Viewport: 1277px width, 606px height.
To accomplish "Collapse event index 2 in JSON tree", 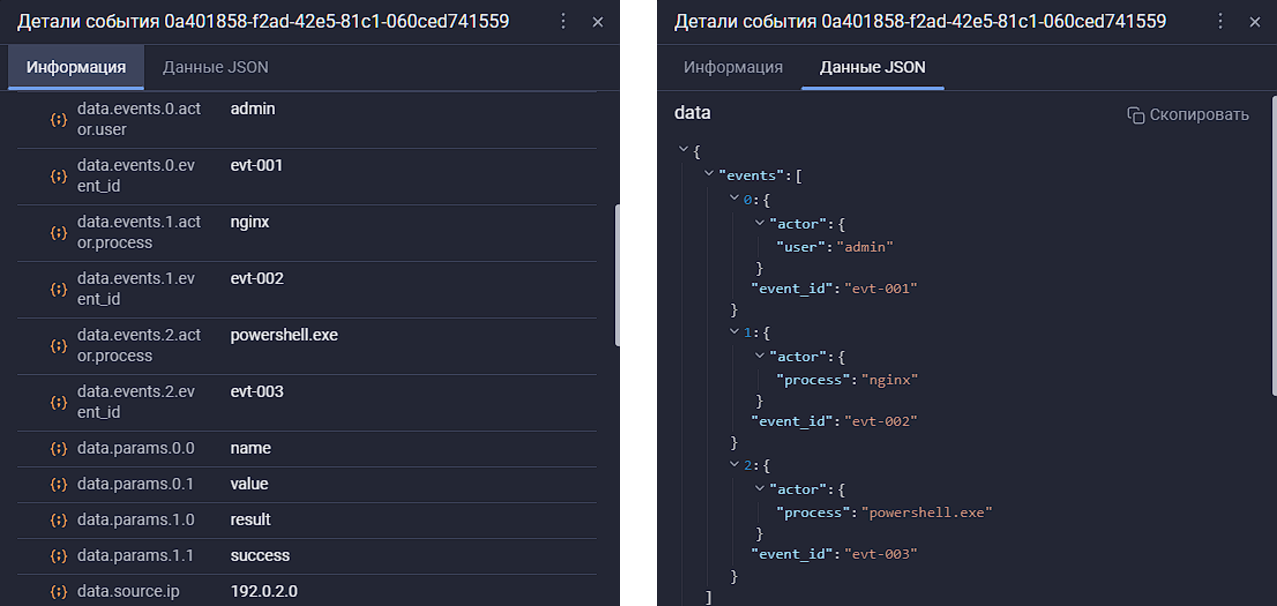I will pyautogui.click(x=734, y=464).
